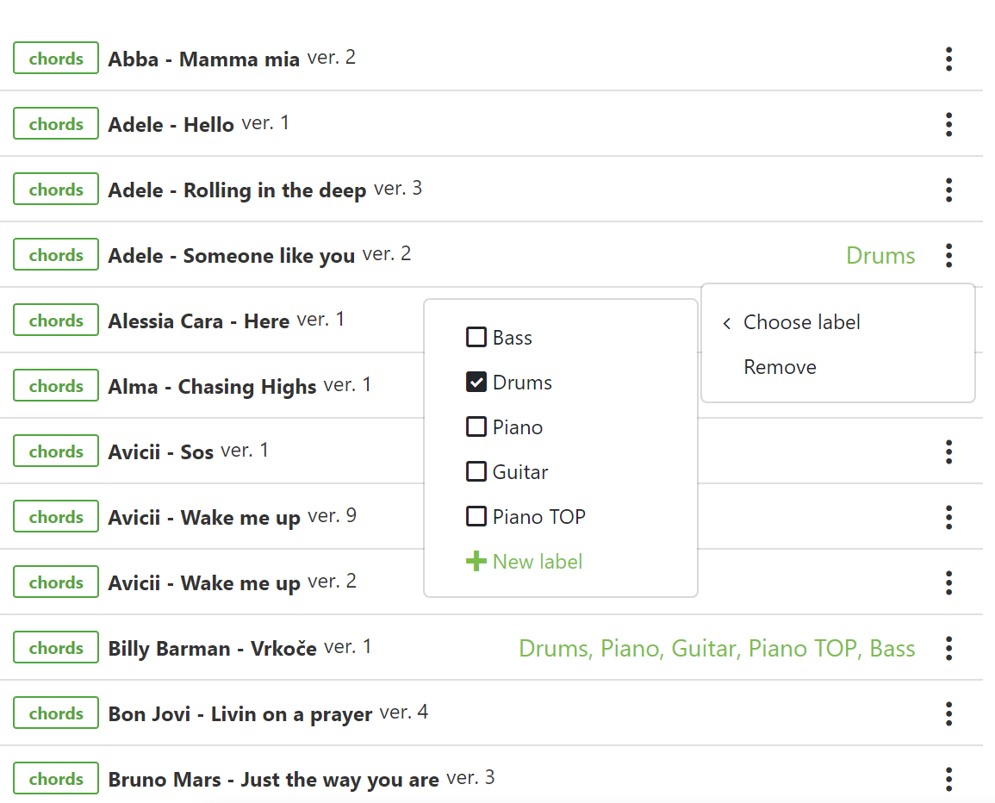Open the three-dot menu for Avicii - Wake me up ver. 9
The image size is (995, 803).
948,517
